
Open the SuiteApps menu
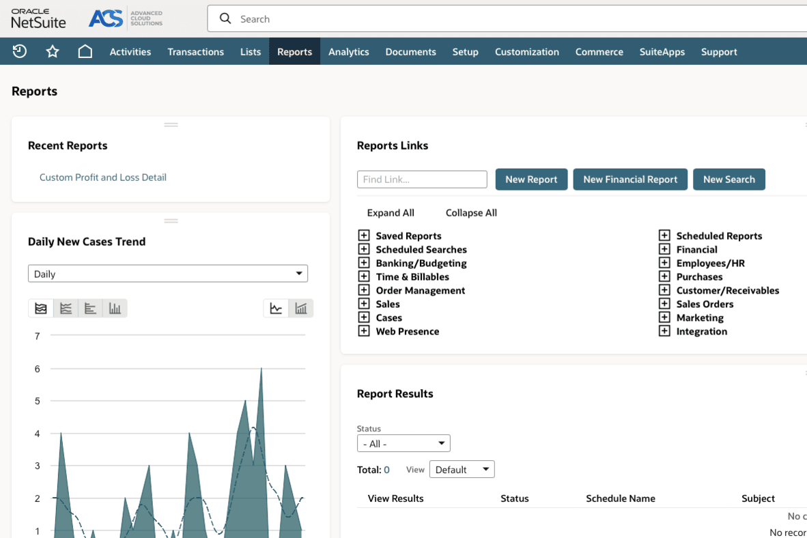click(662, 51)
